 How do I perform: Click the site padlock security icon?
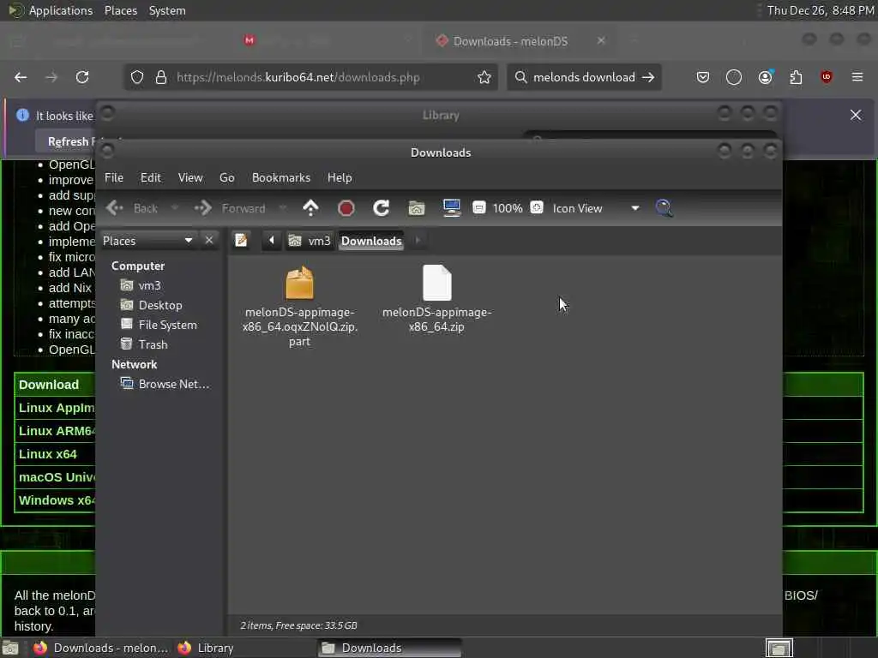161,77
